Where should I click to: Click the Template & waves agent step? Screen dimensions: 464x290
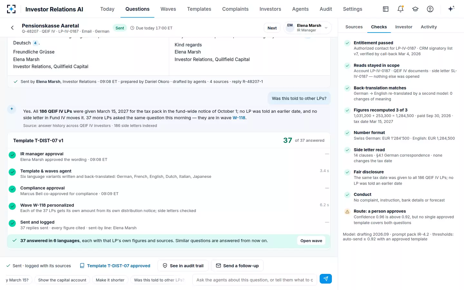[x=169, y=174]
